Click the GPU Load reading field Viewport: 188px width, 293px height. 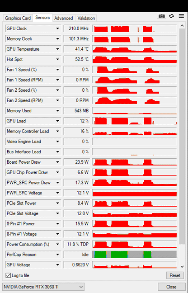tap(77, 121)
